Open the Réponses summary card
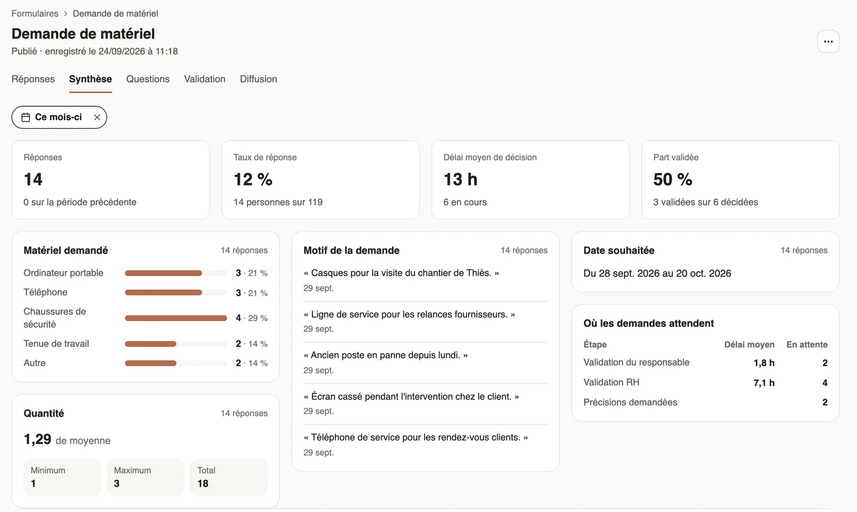 point(110,180)
